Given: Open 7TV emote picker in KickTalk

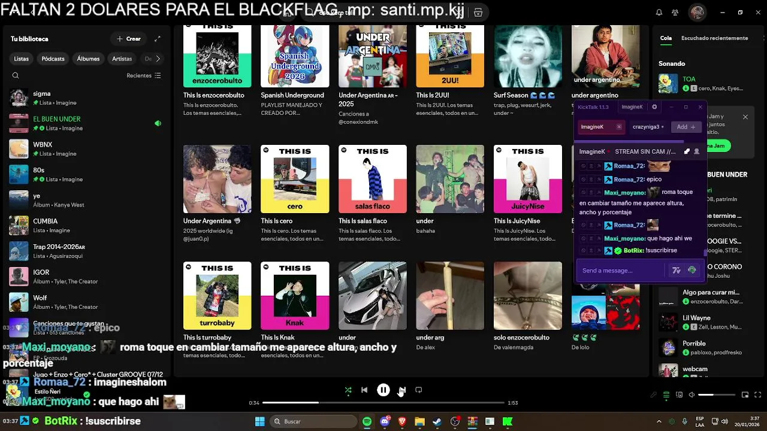Looking at the screenshot, I should click(x=677, y=271).
